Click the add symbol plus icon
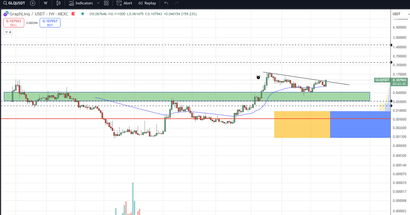410x215 pixels. click(x=33, y=3)
